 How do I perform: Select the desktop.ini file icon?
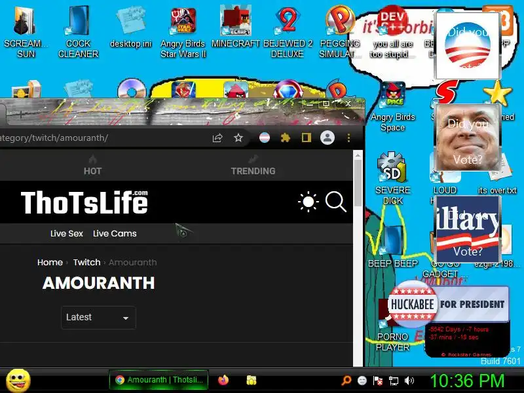click(x=130, y=28)
